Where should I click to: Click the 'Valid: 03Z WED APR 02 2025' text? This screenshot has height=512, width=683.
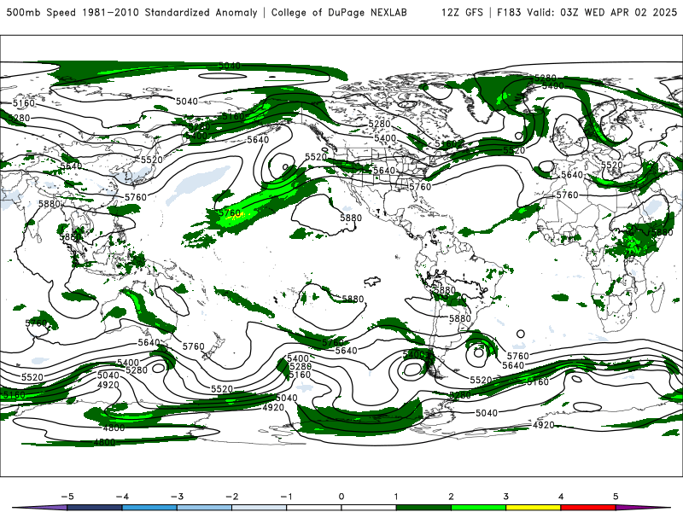pos(602,12)
